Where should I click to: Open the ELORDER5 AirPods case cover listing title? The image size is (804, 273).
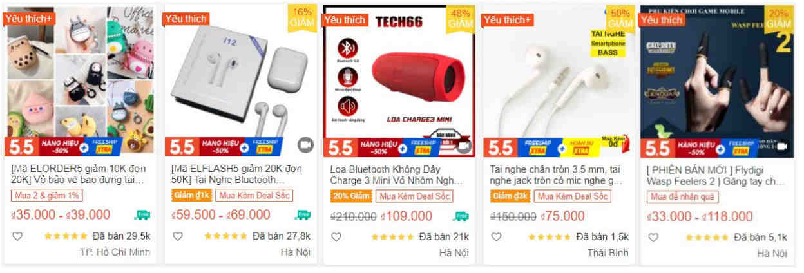(x=79, y=174)
